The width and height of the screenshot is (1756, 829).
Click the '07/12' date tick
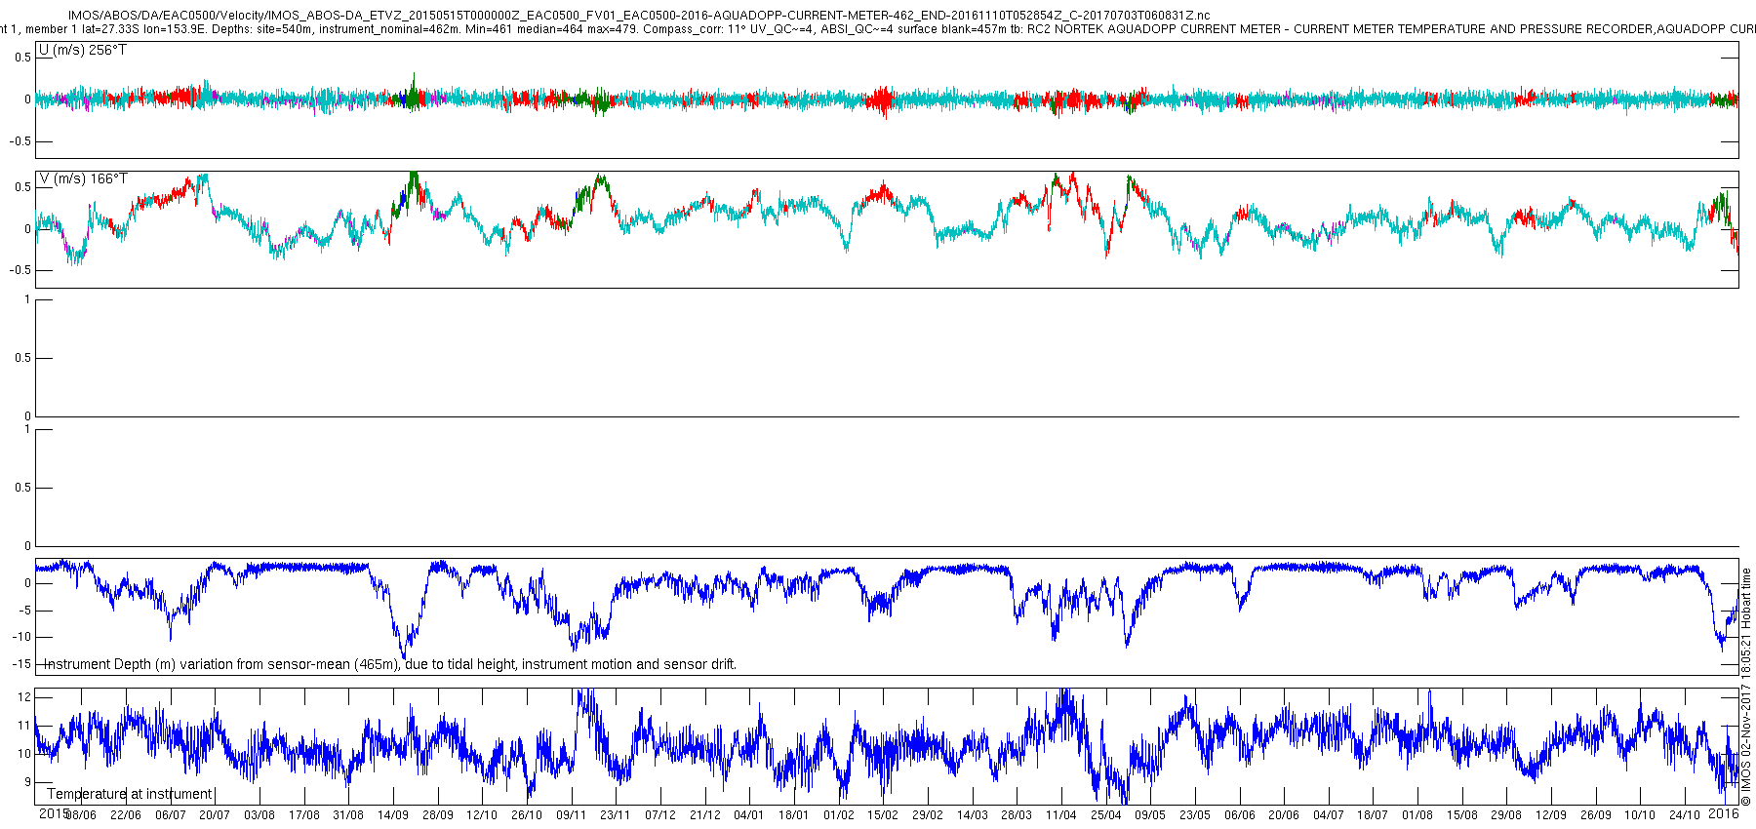[660, 815]
